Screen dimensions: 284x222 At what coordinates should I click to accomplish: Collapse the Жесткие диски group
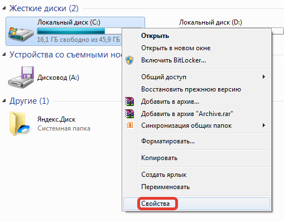click(4, 8)
